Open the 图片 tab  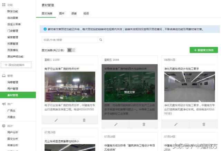62,13
